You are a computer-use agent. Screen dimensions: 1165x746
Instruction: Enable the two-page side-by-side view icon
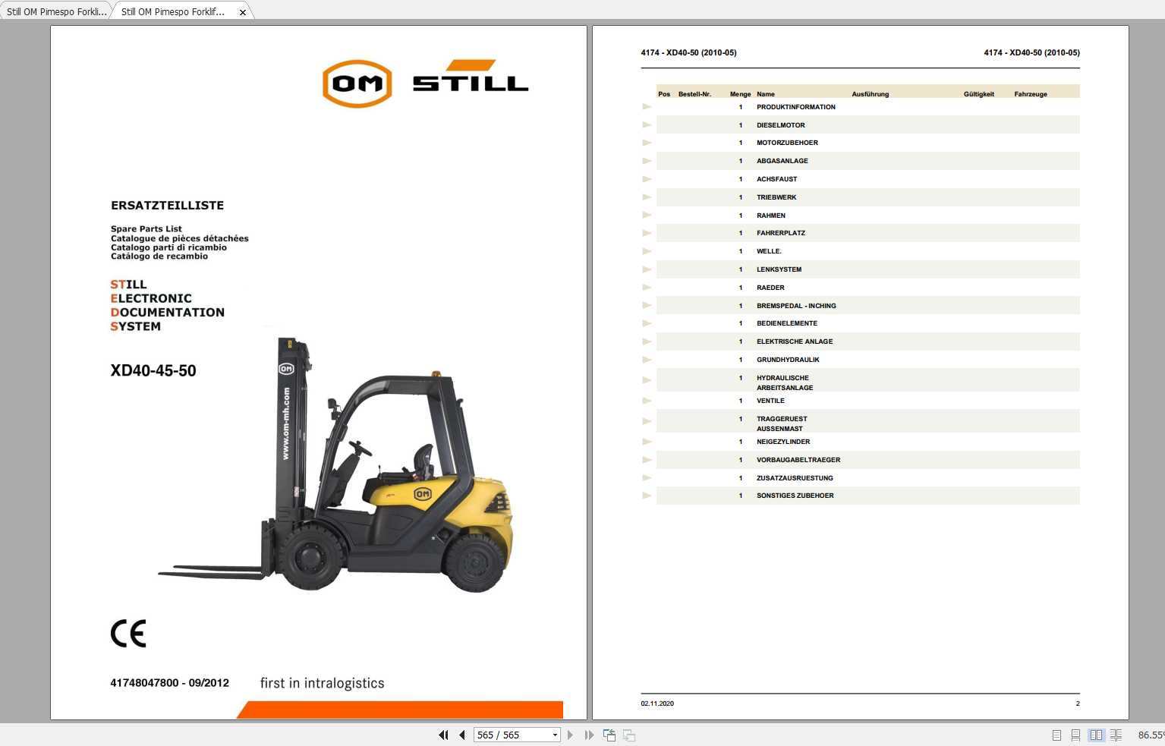pos(1096,735)
